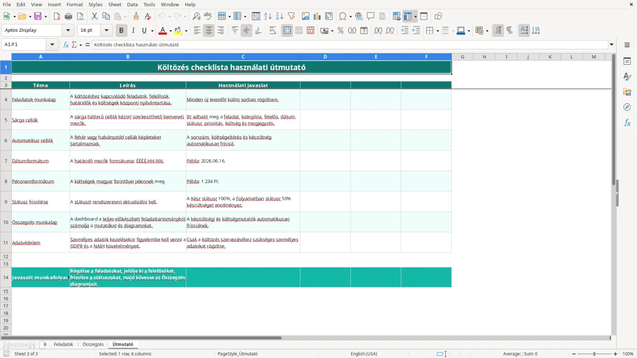Viewport: 637px width, 358px height.
Task: Open the Background Color dropdown arrow
Action: [x=186, y=31]
